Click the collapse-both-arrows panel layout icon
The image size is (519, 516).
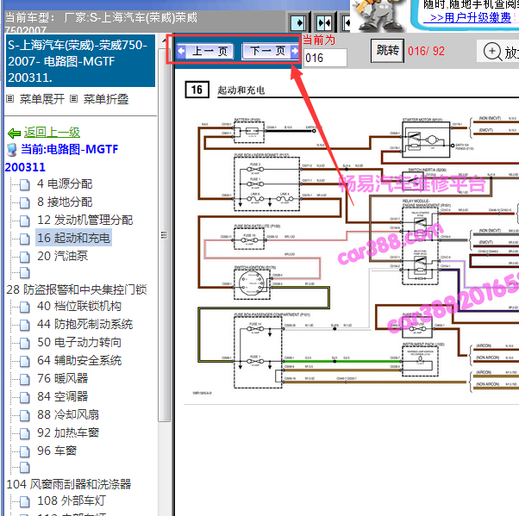tap(324, 23)
